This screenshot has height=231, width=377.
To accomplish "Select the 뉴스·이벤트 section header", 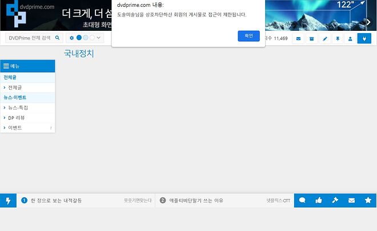I will point(27,97).
